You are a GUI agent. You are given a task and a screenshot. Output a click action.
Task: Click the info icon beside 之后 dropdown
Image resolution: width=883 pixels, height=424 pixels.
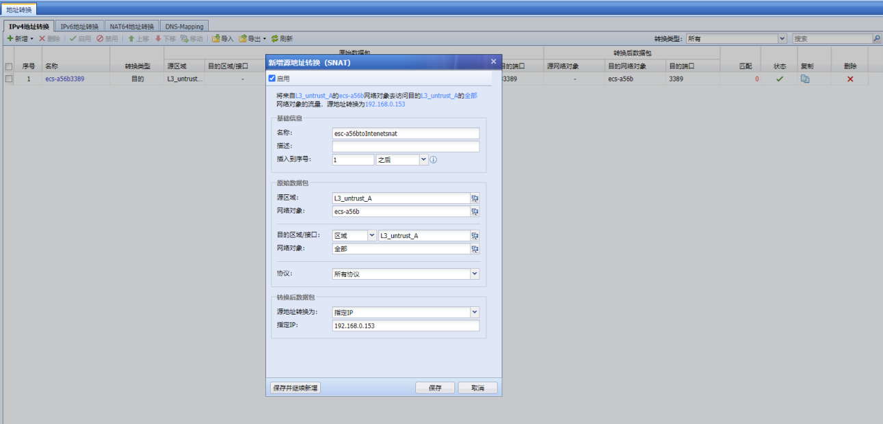434,160
